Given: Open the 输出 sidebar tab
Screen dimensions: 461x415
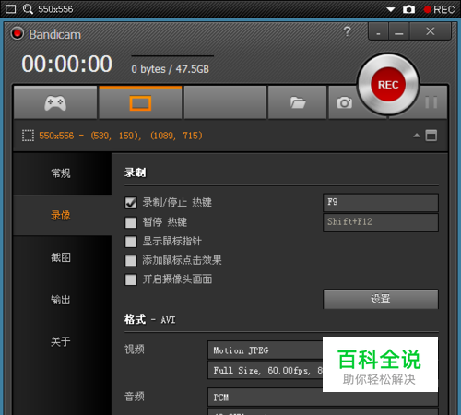Looking at the screenshot, I should 63,299.
